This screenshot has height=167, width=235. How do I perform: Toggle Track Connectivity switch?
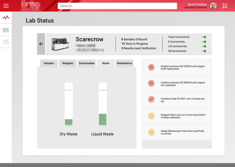tap(204, 37)
